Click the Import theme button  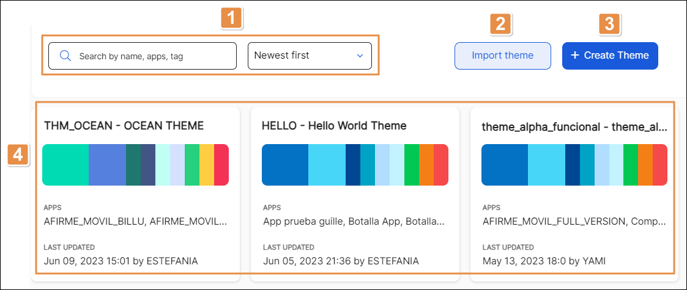click(502, 56)
